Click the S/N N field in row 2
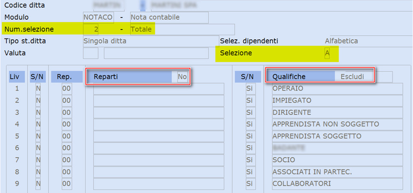 [38, 101]
